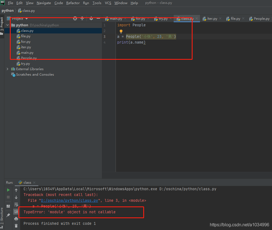Clear console with trash icon
272x230 pixels.
click(16, 226)
